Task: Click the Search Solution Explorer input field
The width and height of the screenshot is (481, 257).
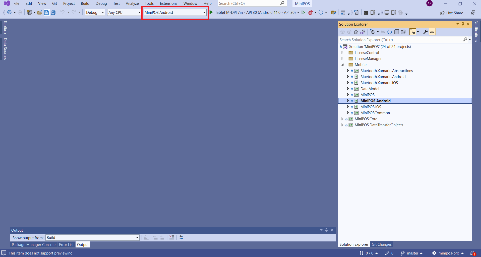Action: (403, 40)
